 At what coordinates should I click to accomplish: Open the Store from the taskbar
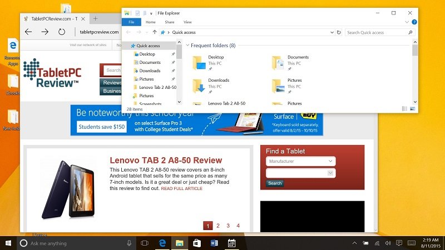[197, 243]
